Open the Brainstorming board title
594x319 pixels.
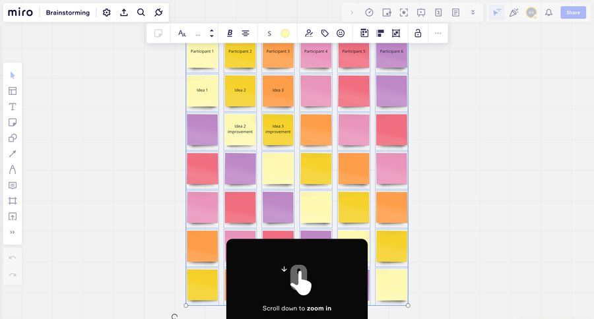point(68,13)
